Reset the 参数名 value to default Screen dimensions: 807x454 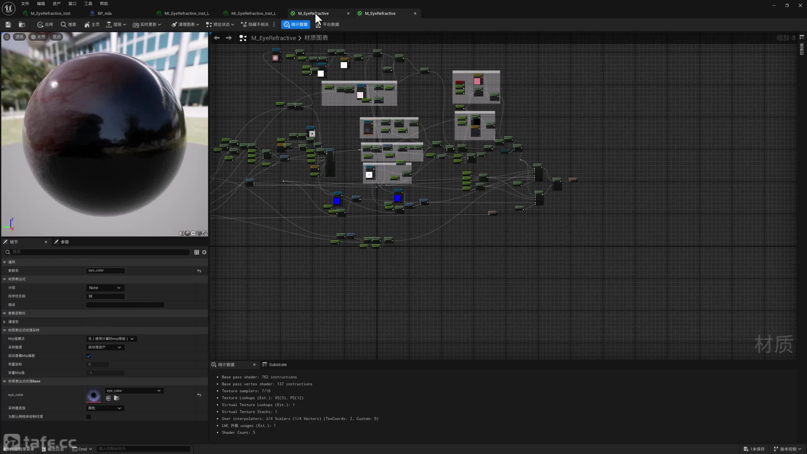pyautogui.click(x=199, y=271)
